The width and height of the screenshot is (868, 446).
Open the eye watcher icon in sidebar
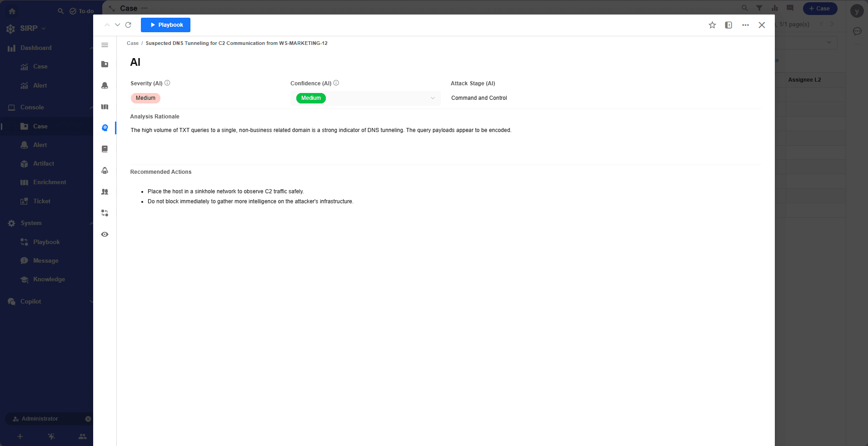click(x=105, y=235)
